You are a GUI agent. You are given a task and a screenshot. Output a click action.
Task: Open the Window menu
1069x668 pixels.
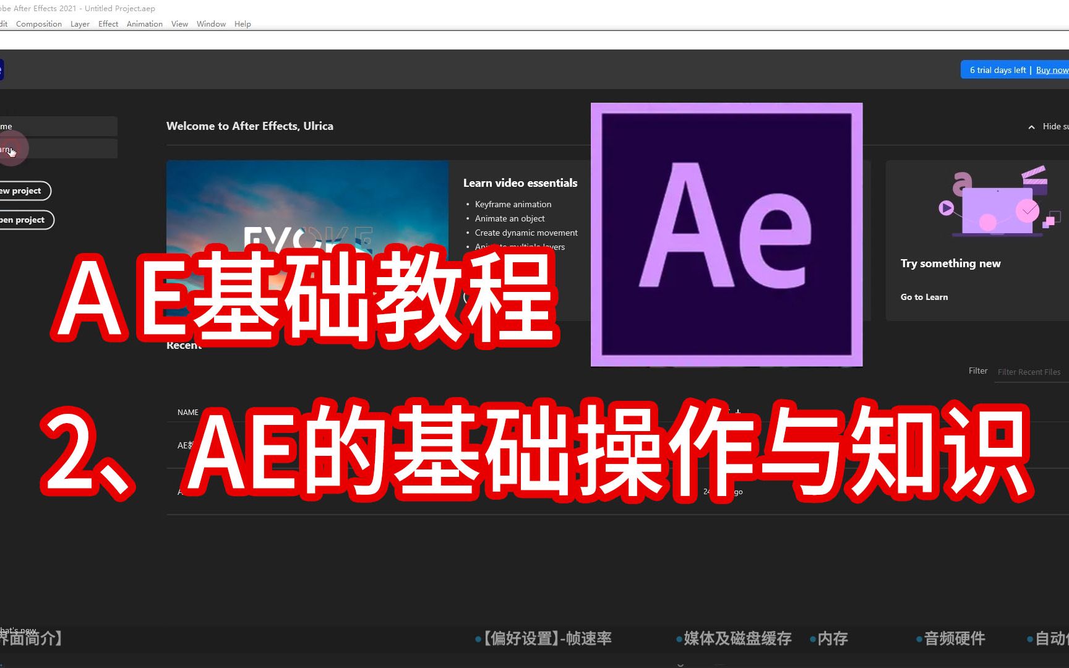[x=210, y=24]
